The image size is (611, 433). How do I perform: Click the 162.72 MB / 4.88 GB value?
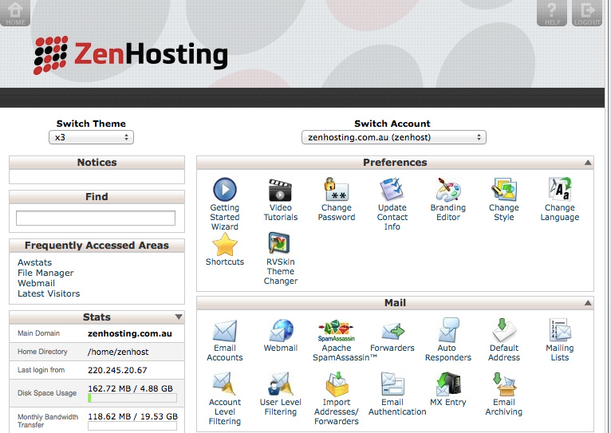[x=130, y=388]
